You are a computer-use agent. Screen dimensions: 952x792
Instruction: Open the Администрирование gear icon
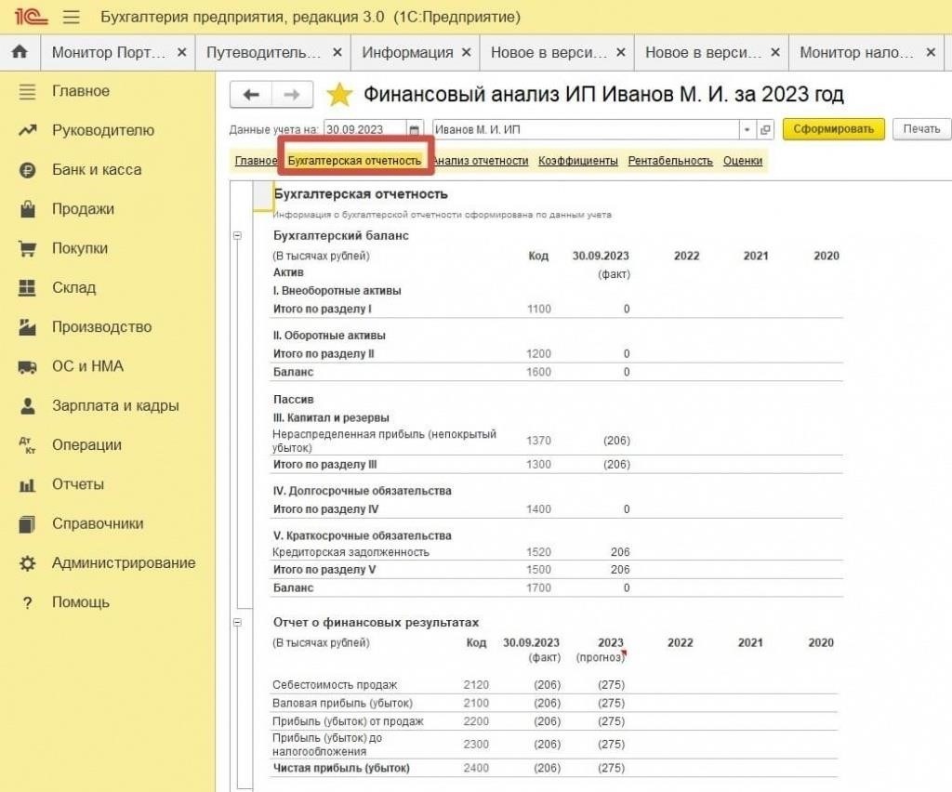point(27,563)
